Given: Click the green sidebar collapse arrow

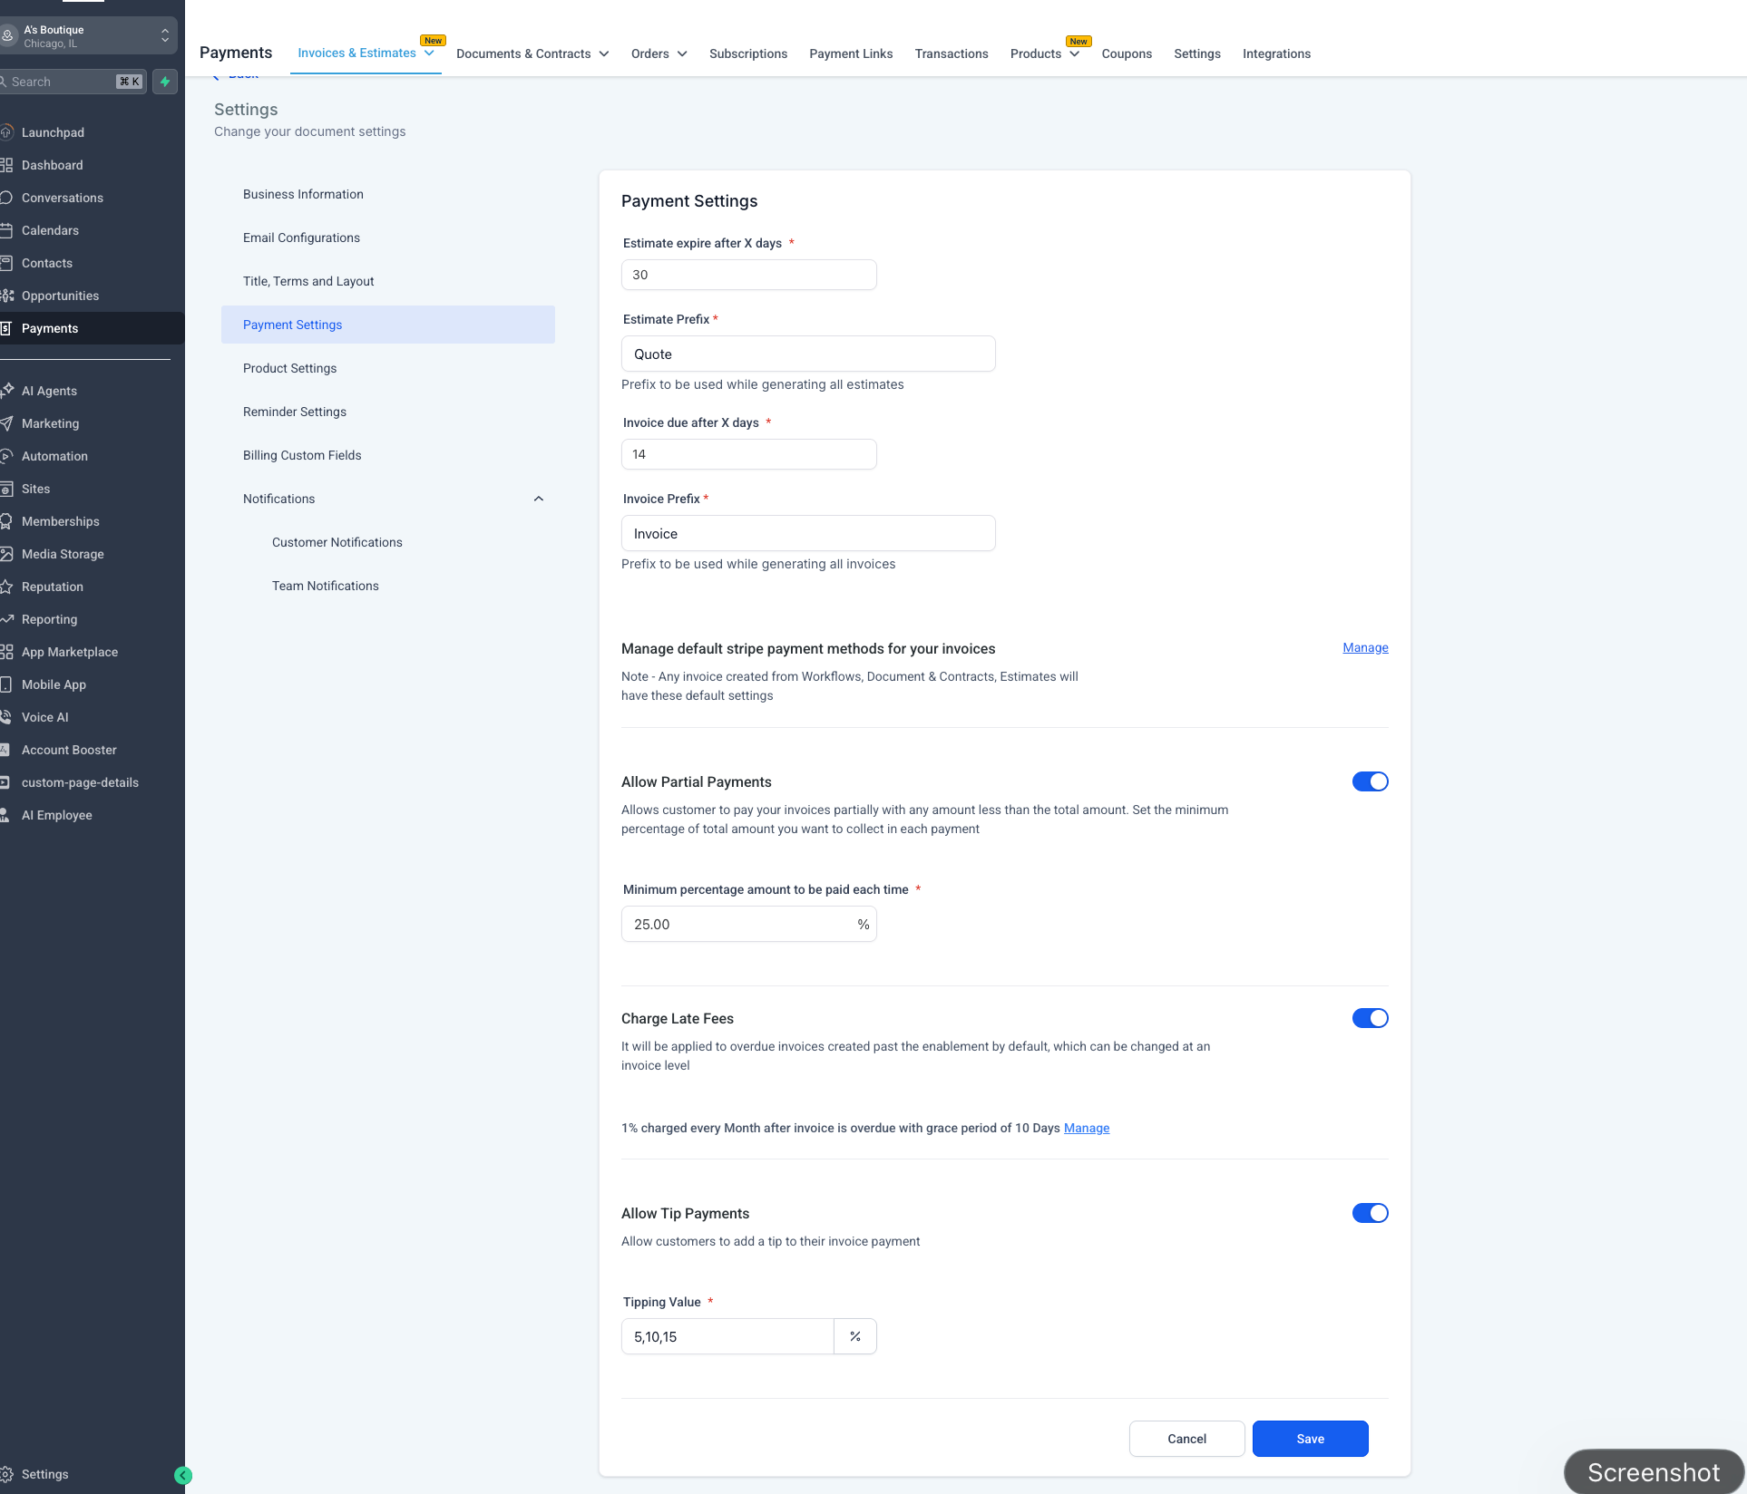Looking at the screenshot, I should click(182, 1475).
